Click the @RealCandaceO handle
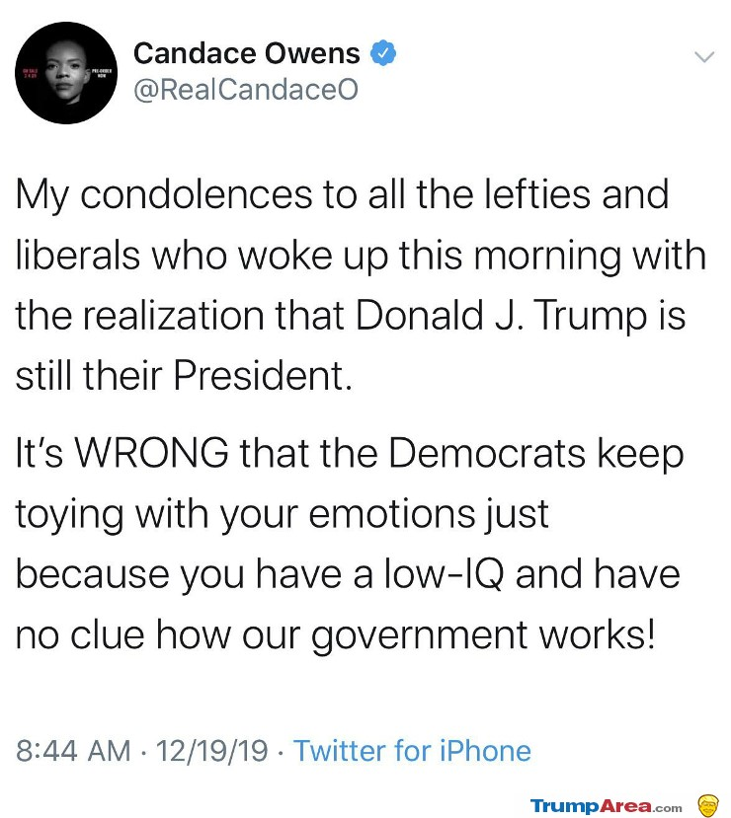 click(x=245, y=91)
